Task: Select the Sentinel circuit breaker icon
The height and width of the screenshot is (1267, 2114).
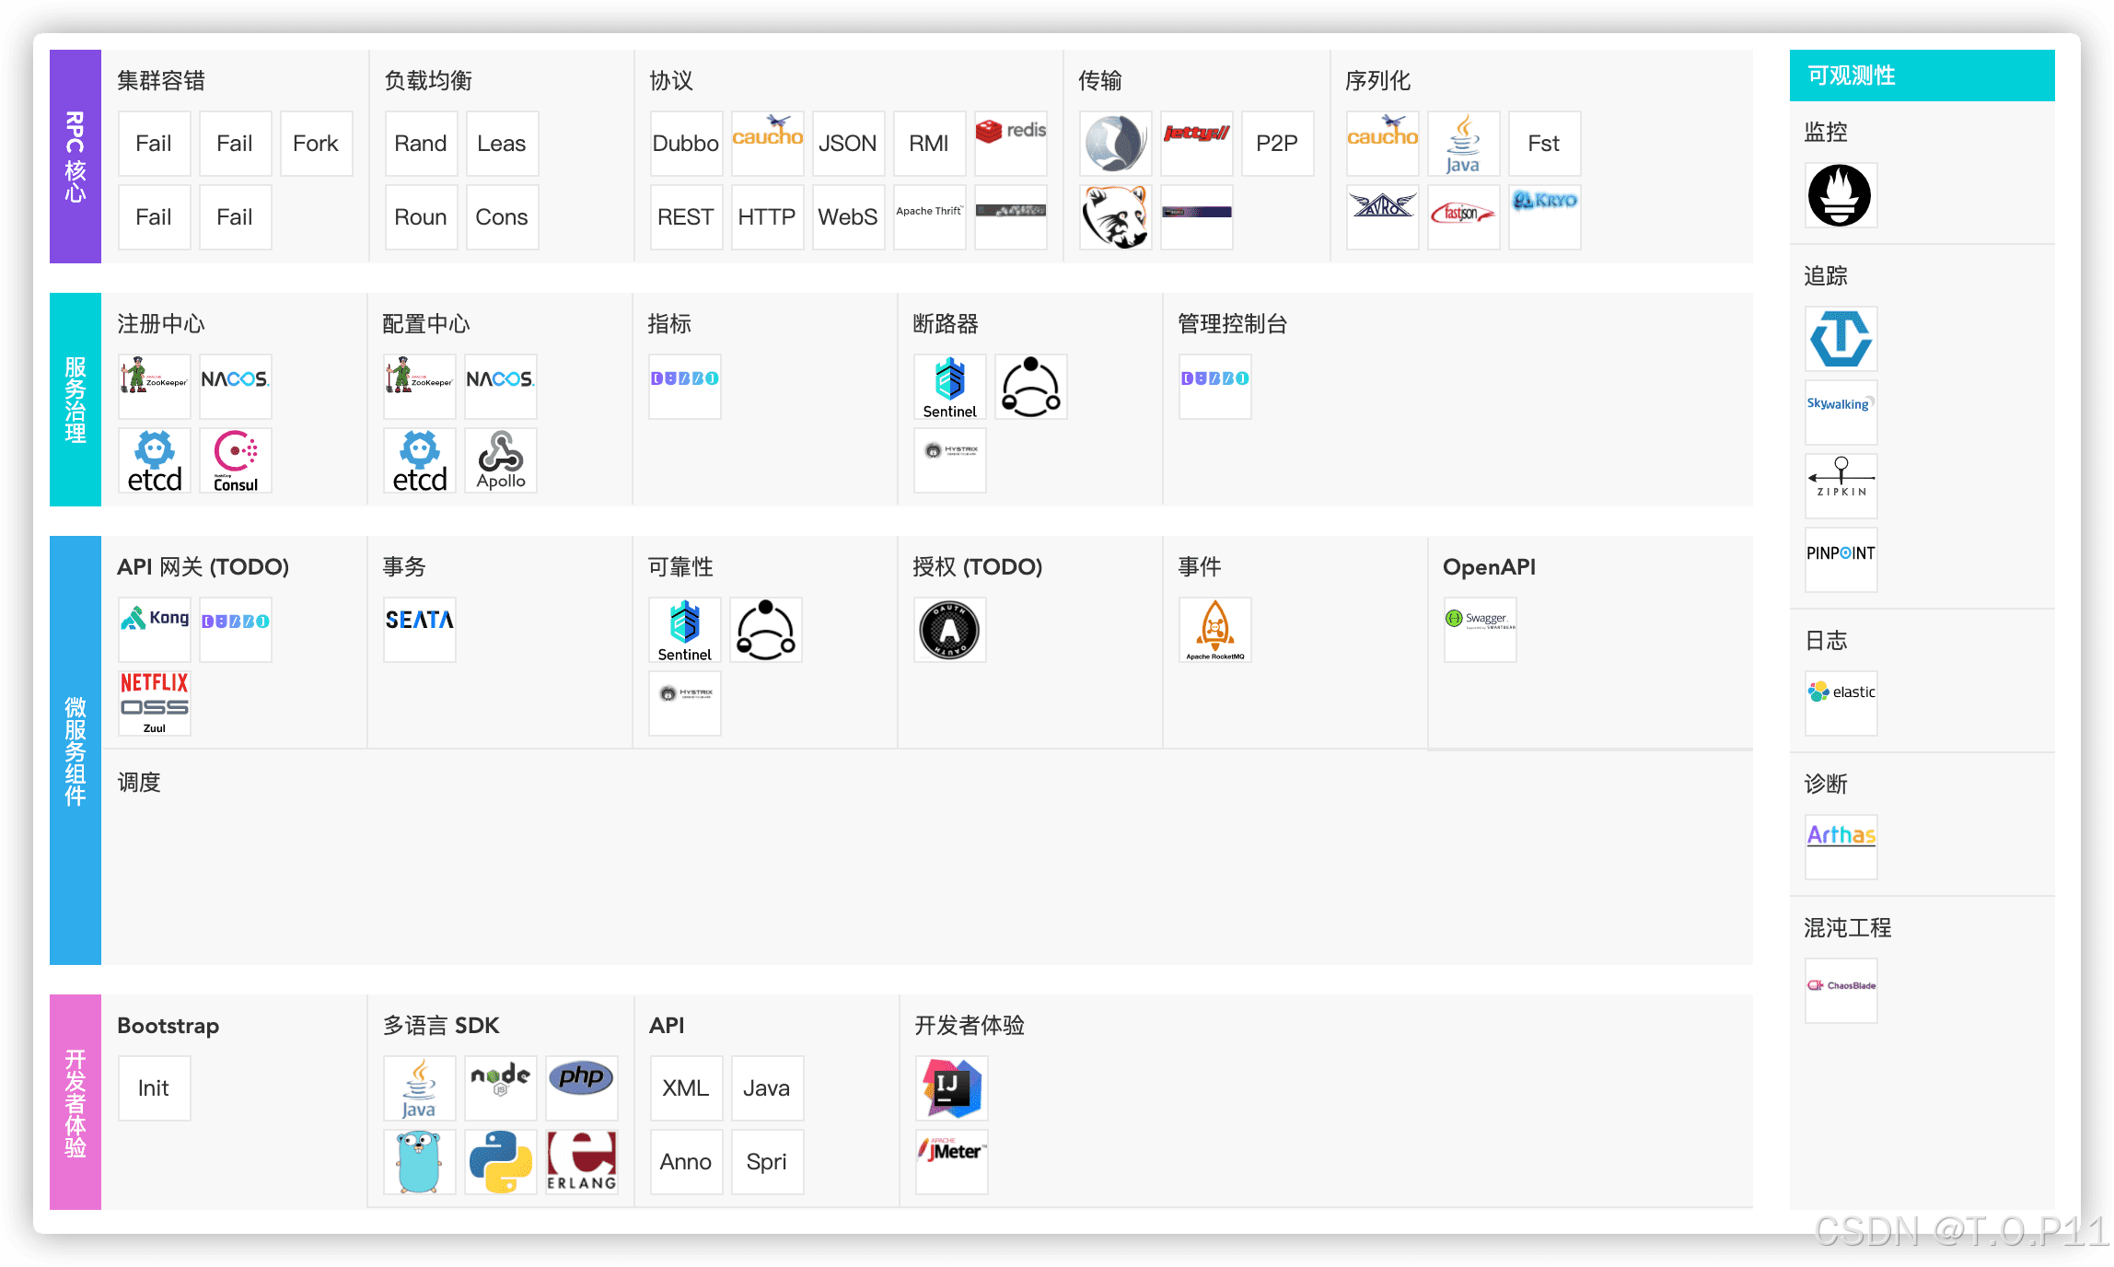Action: [x=949, y=387]
